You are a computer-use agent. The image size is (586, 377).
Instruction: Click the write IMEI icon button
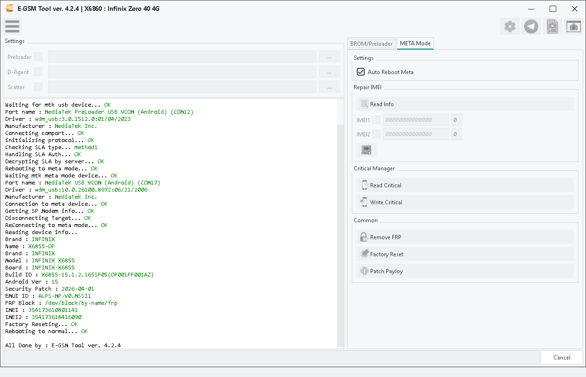pyautogui.click(x=366, y=150)
